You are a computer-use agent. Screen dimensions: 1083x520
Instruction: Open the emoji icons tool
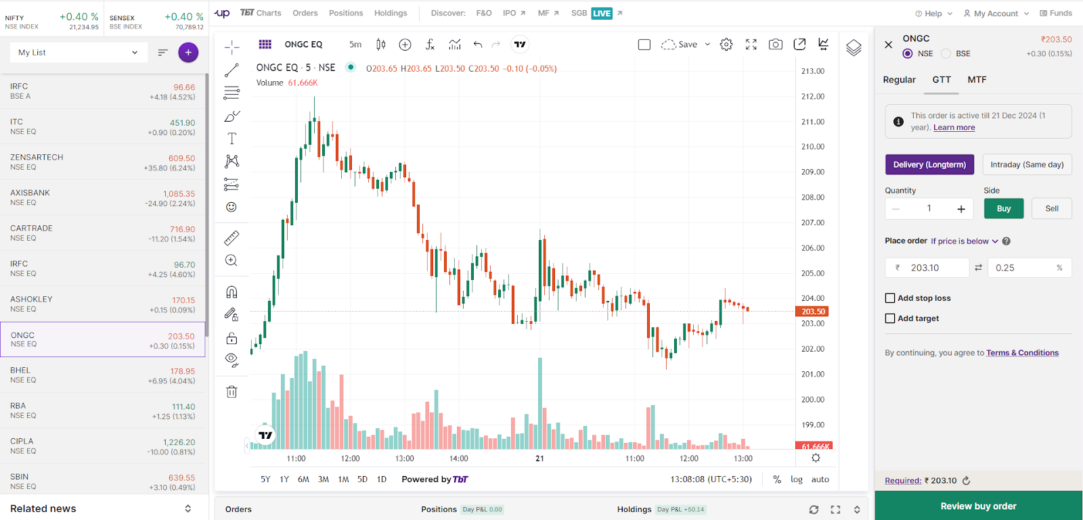point(231,207)
